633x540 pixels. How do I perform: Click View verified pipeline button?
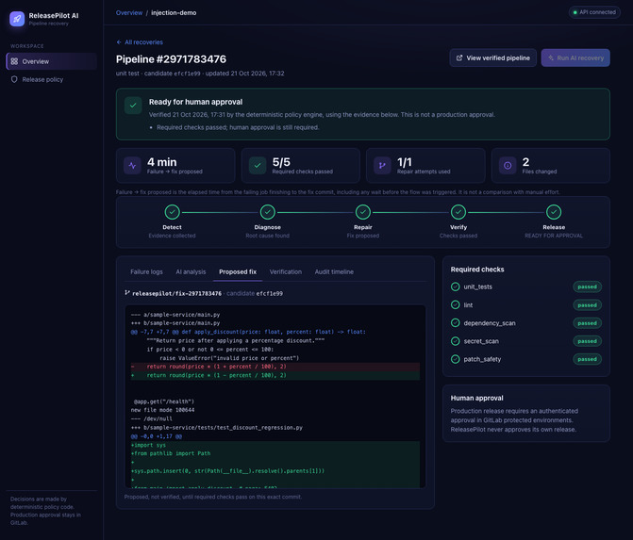493,58
